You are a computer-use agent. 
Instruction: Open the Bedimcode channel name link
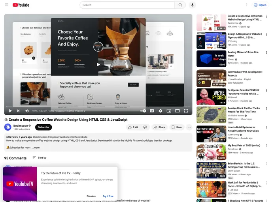(x=21, y=126)
